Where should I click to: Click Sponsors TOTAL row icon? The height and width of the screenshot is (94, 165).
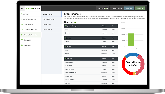pos(65,42)
